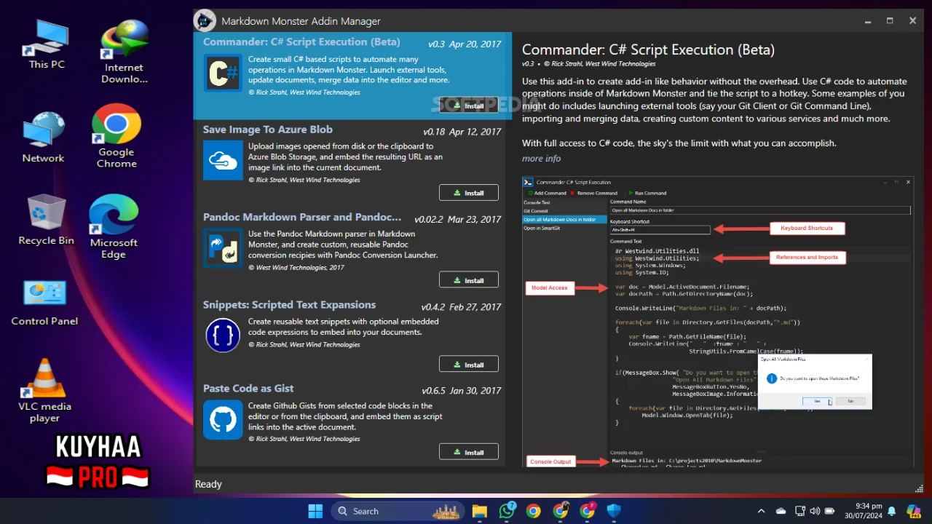Image resolution: width=932 pixels, height=524 pixels.
Task: Open Chrome taskbar icon with F badge
Action: coord(588,511)
